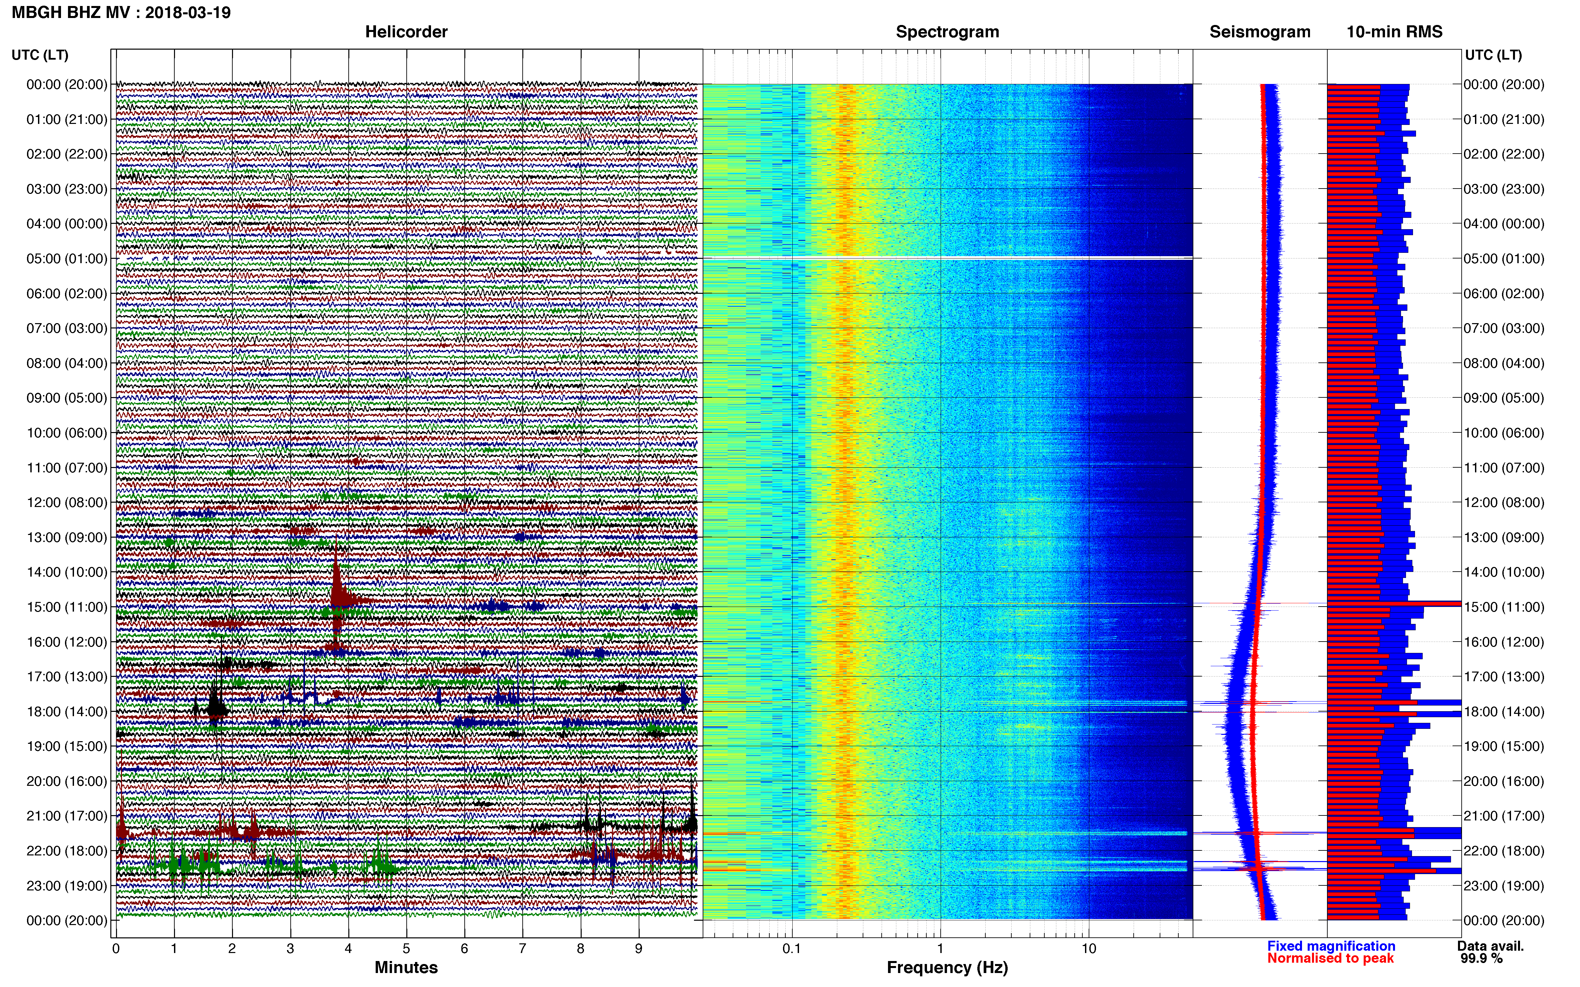
Task: Click the left time label '01:00 (21:00)'
Action: tap(67, 119)
